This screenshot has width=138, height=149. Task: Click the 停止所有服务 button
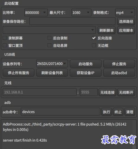(x=19, y=73)
